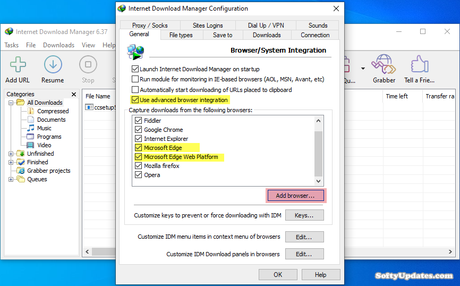Click the Stop toolbar icon
Viewport: 460px width, 286px height.
click(88, 64)
